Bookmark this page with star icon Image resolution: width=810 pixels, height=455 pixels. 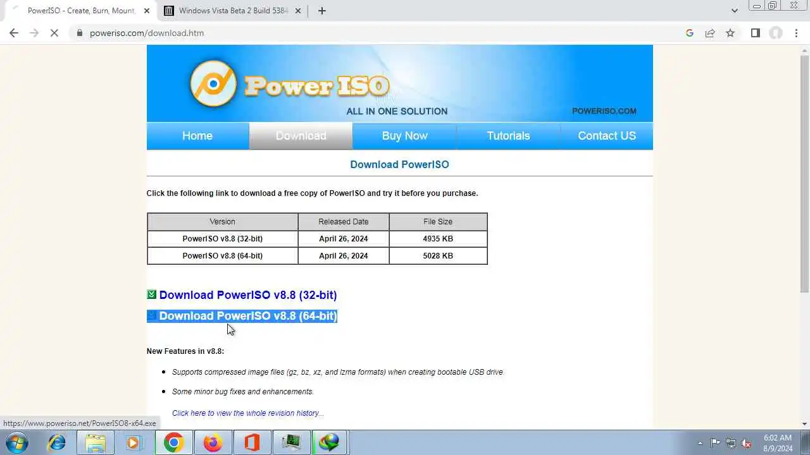tap(730, 33)
